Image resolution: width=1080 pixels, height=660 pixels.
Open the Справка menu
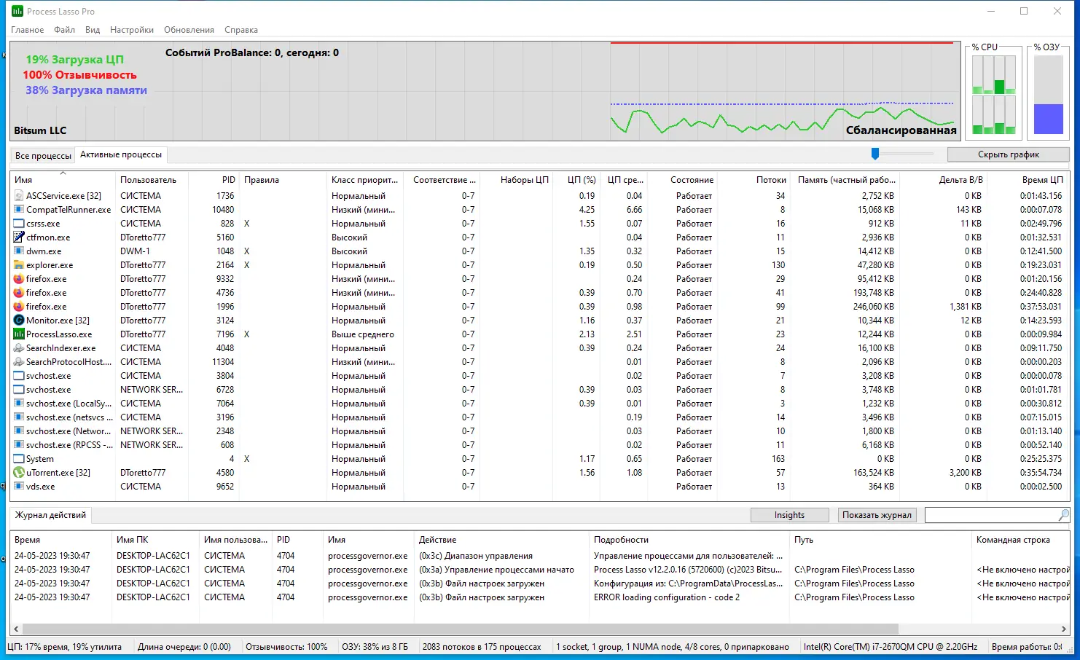click(x=241, y=30)
